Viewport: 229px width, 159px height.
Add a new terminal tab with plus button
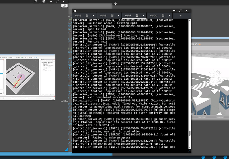click(x=181, y=16)
